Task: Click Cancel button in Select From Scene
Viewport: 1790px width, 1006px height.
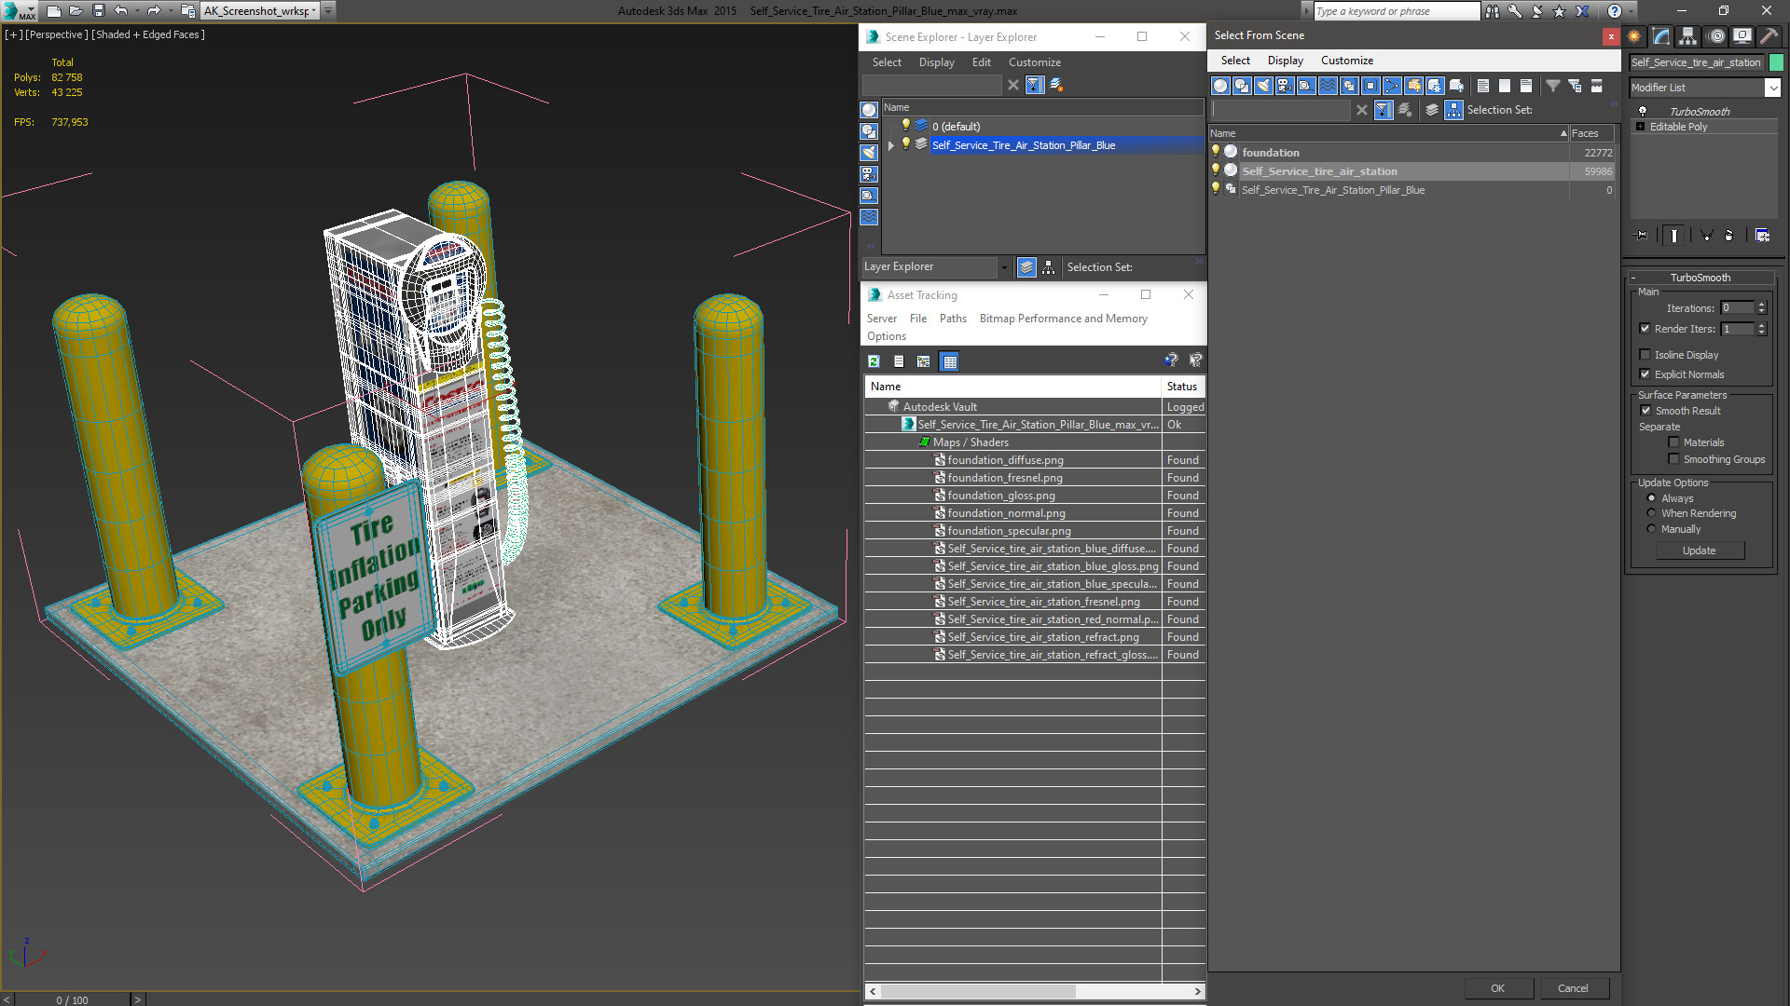Action: pos(1573,988)
